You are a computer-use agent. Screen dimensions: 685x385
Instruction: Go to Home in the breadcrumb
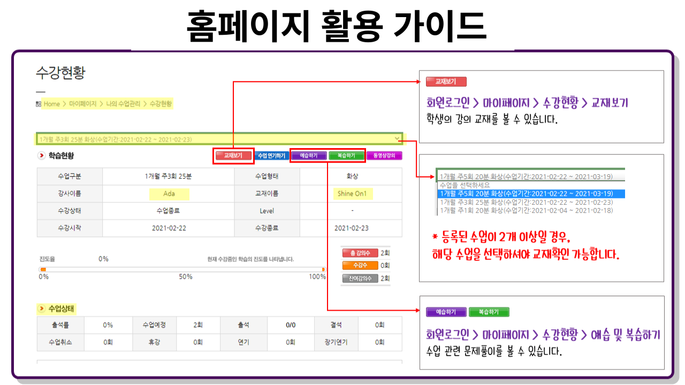pos(52,104)
